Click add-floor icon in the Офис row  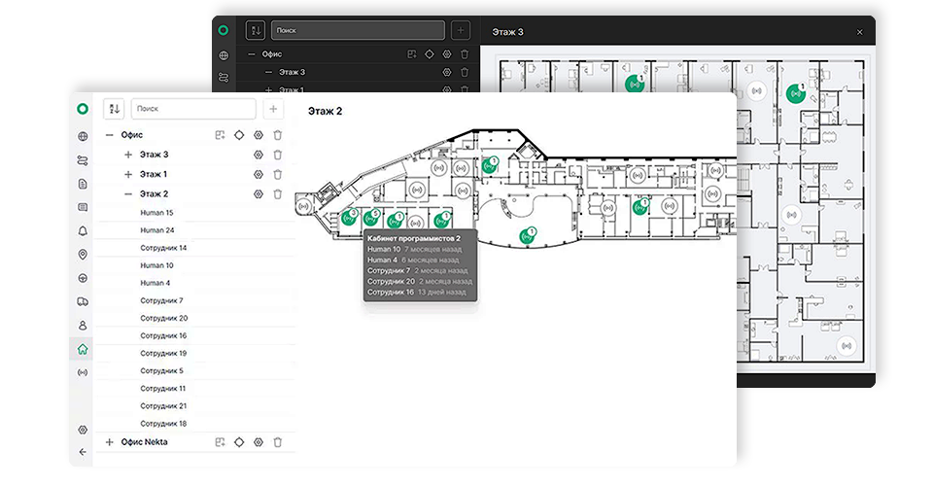click(221, 135)
